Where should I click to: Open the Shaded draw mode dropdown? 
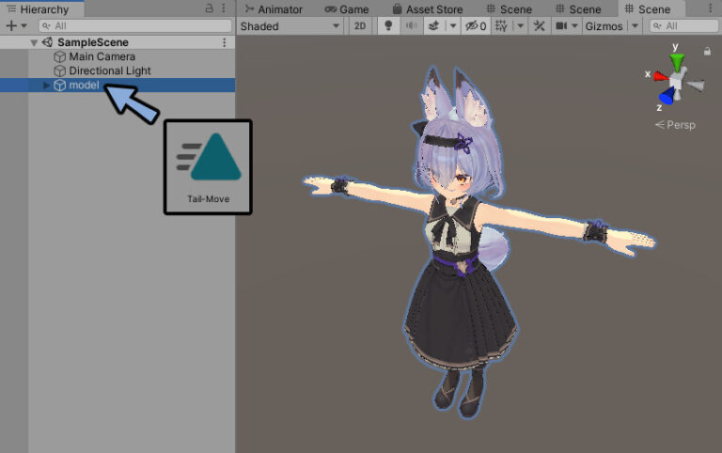coord(290,26)
